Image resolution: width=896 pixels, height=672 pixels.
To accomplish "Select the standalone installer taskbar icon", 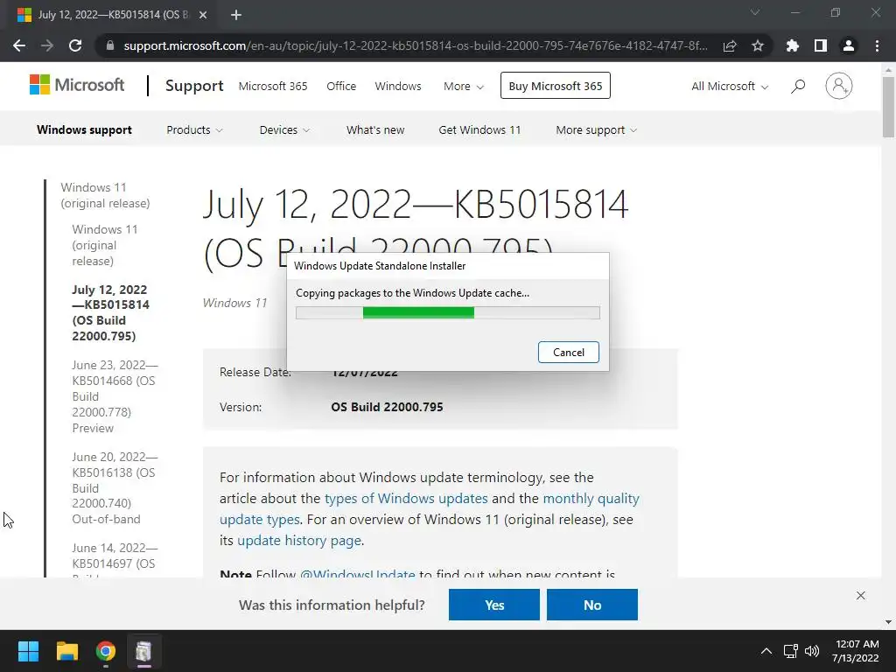I will pyautogui.click(x=144, y=651).
